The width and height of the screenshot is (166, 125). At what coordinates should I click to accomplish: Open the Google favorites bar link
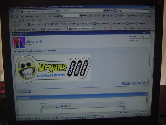pyautogui.click(x=81, y=24)
